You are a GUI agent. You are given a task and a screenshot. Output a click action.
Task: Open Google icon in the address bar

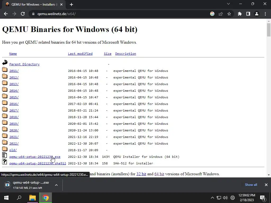pos(212,14)
